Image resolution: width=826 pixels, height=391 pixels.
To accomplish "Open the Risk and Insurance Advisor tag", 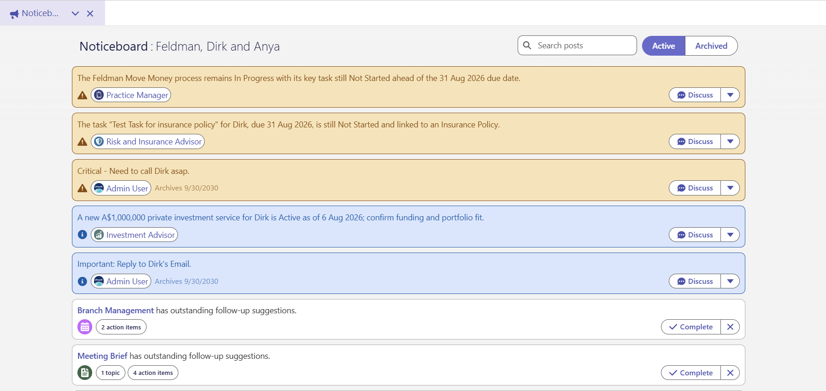I will 147,141.
